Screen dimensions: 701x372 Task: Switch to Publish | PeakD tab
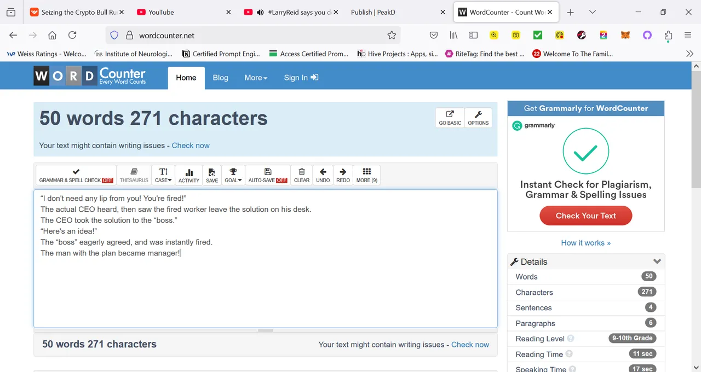click(397, 12)
